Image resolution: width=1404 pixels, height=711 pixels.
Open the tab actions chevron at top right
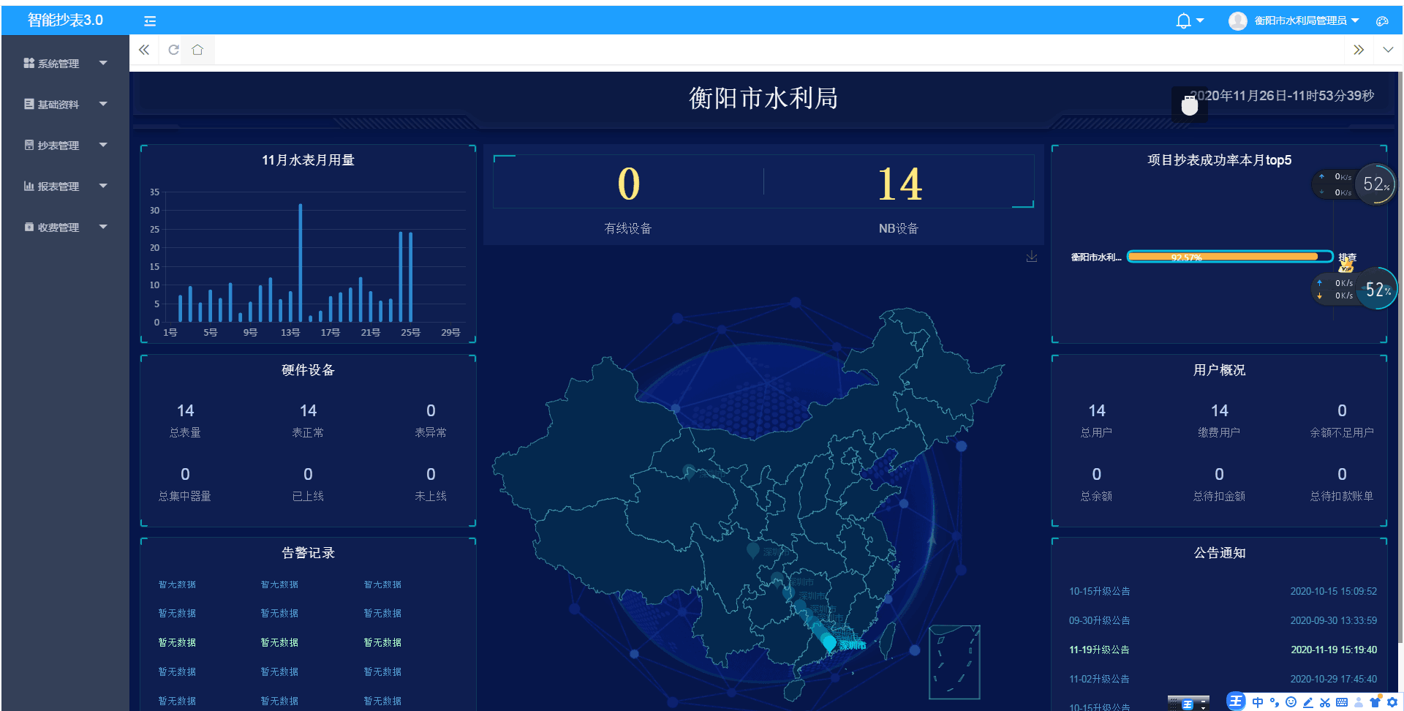(1389, 50)
